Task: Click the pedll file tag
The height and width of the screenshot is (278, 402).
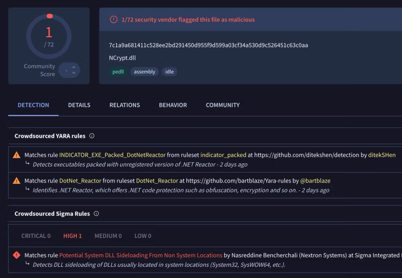Action: [x=118, y=72]
